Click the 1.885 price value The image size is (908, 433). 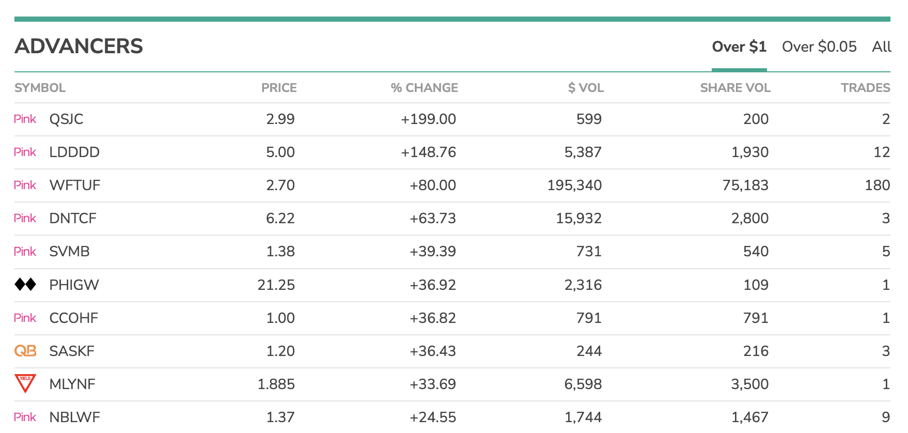pyautogui.click(x=276, y=384)
